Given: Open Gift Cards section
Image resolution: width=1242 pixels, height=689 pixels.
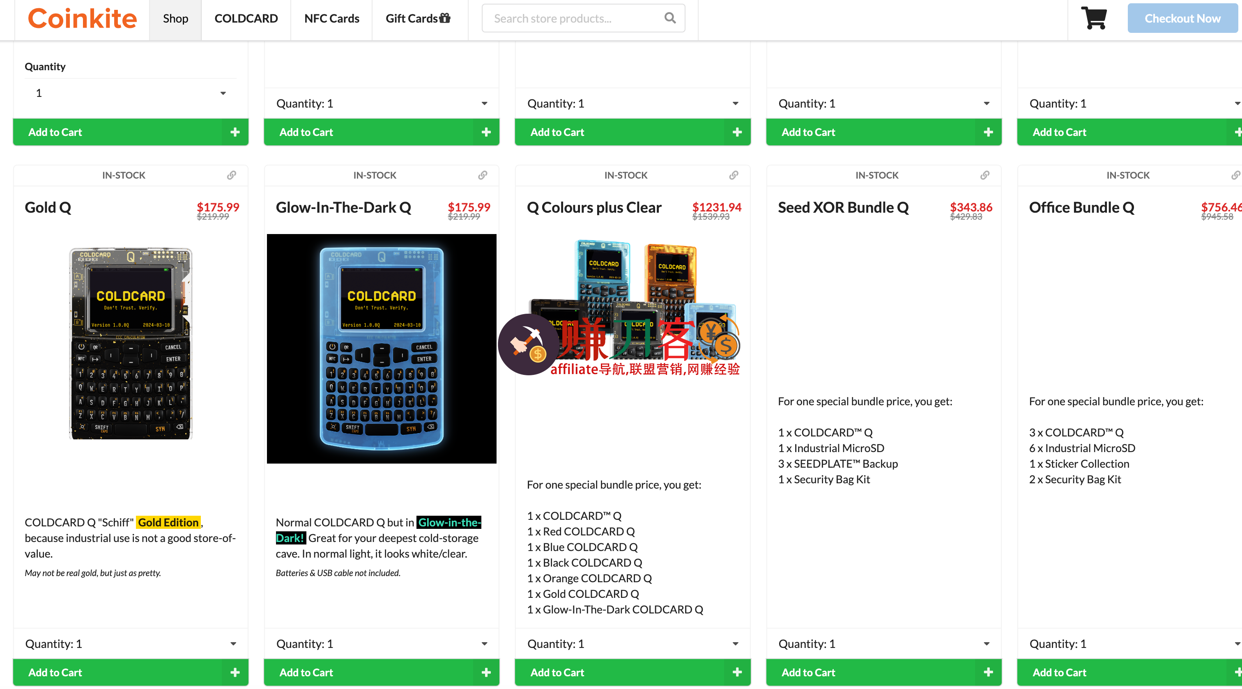Looking at the screenshot, I should (x=418, y=18).
